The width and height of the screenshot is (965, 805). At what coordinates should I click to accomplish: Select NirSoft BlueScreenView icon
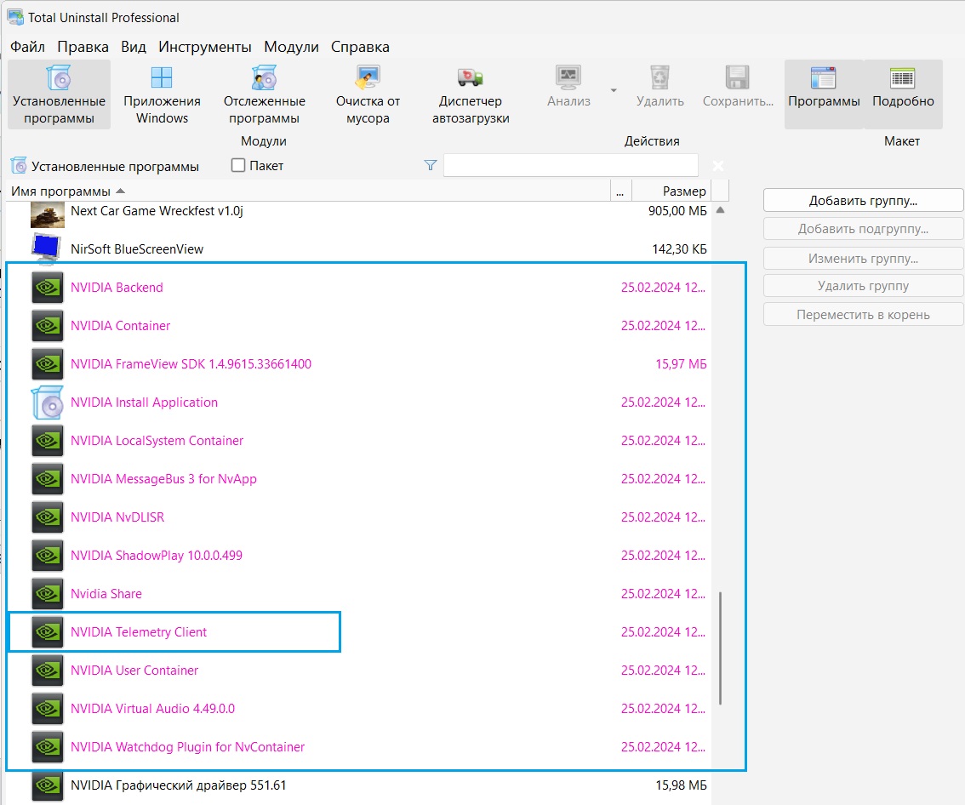coord(48,248)
